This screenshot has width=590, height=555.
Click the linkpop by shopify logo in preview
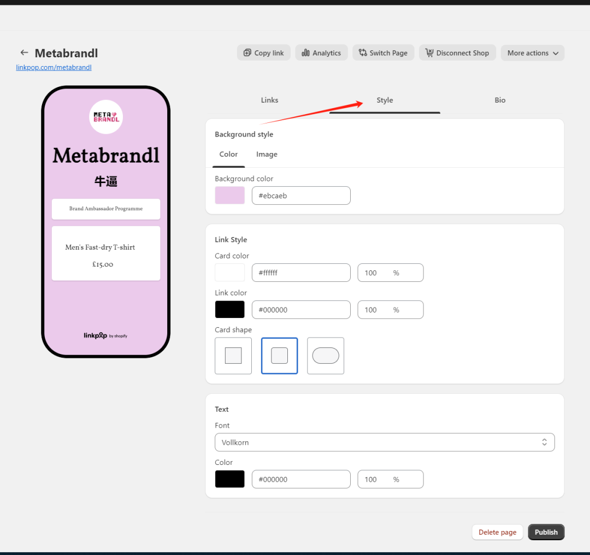pyautogui.click(x=105, y=335)
